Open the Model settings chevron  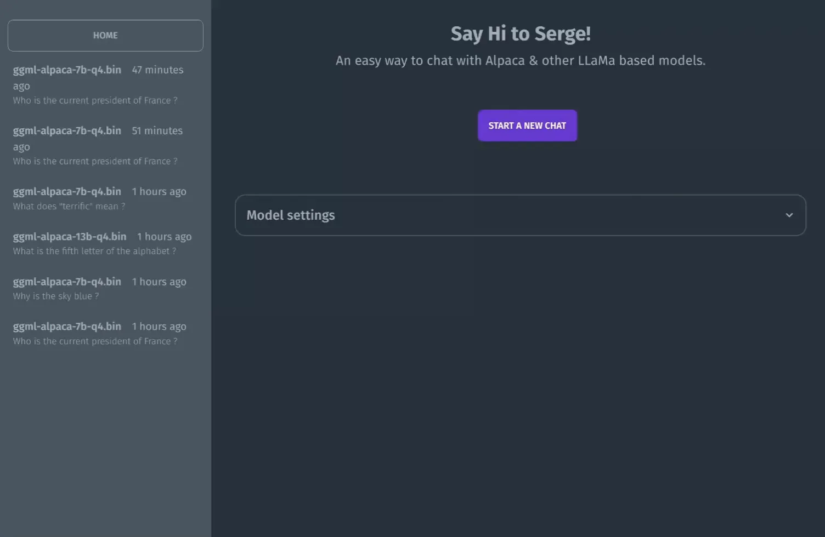click(x=789, y=215)
